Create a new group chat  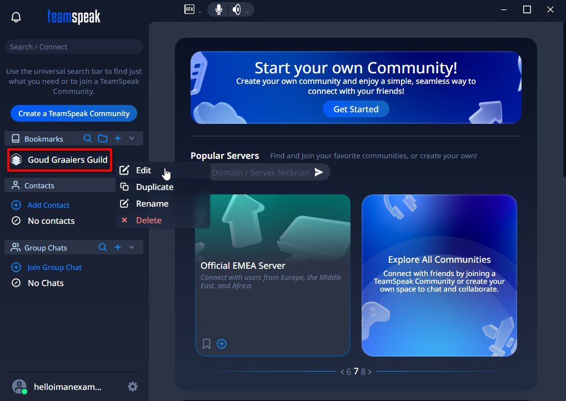point(118,247)
